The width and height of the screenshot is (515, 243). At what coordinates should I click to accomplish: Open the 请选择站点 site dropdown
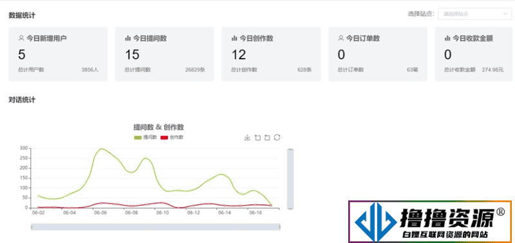(474, 14)
